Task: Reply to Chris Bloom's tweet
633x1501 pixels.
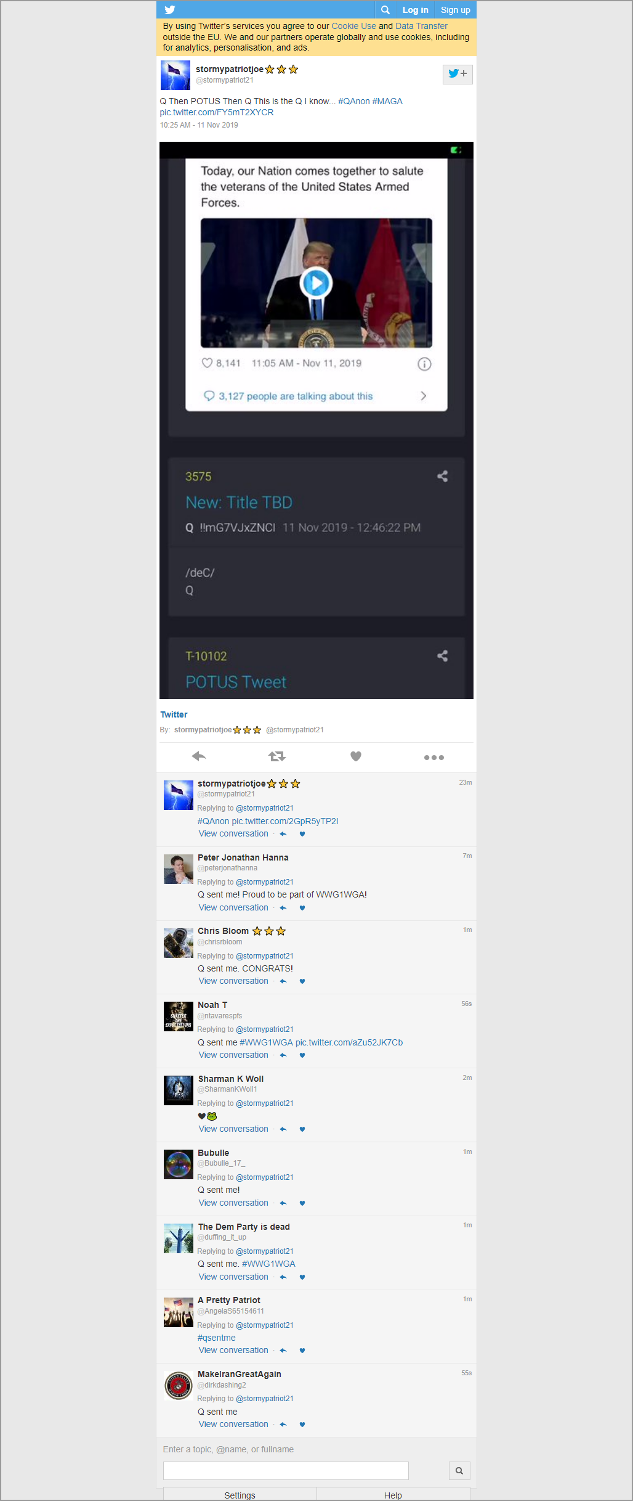Action: pos(283,981)
